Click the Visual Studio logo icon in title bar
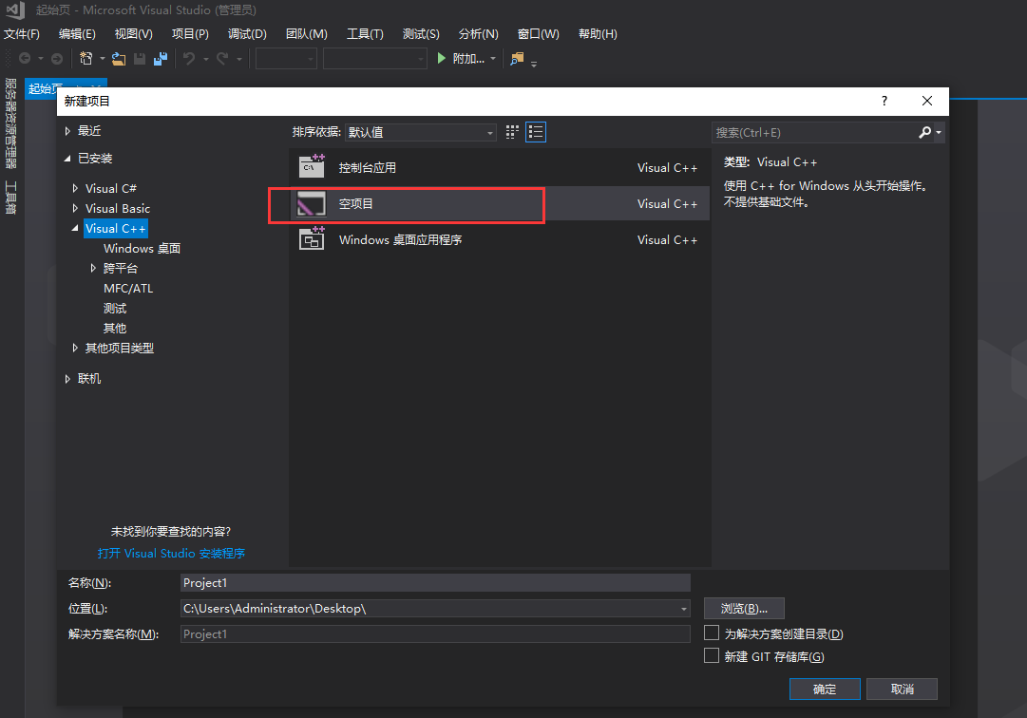The height and width of the screenshot is (718, 1027). [14, 9]
